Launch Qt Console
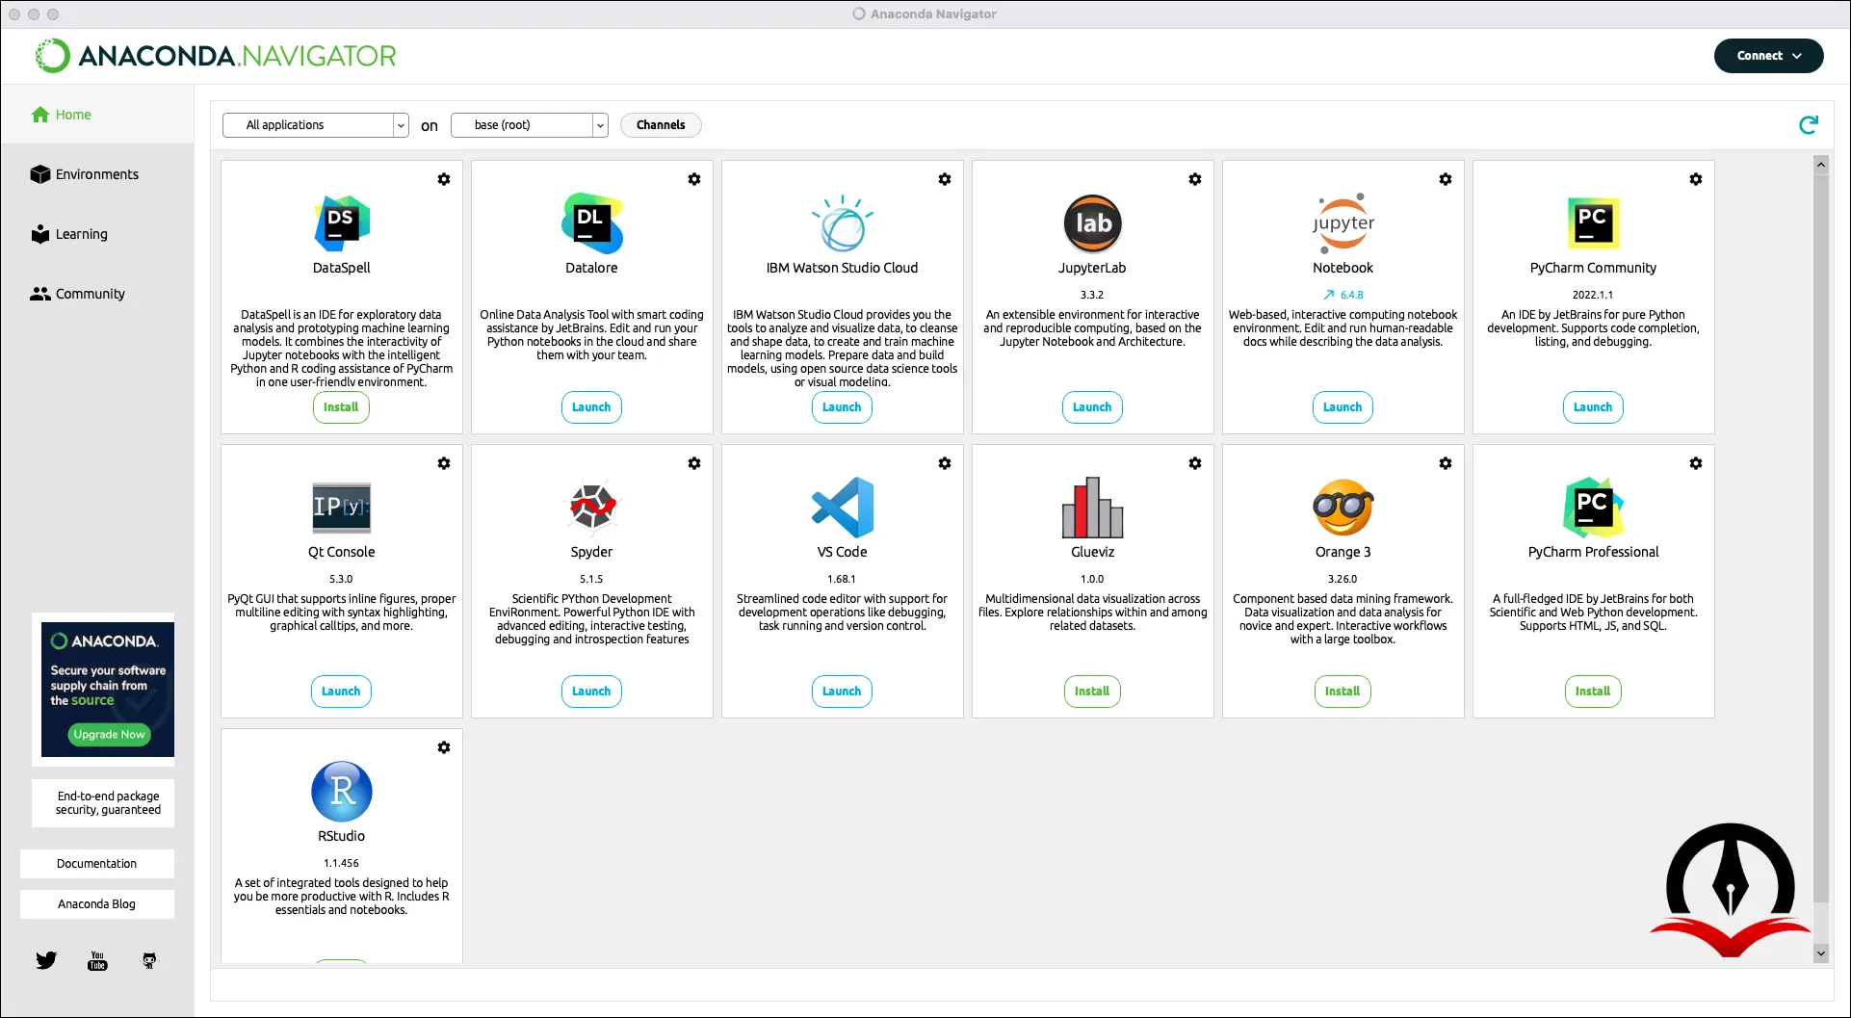Viewport: 1851px width, 1018px height. point(341,692)
